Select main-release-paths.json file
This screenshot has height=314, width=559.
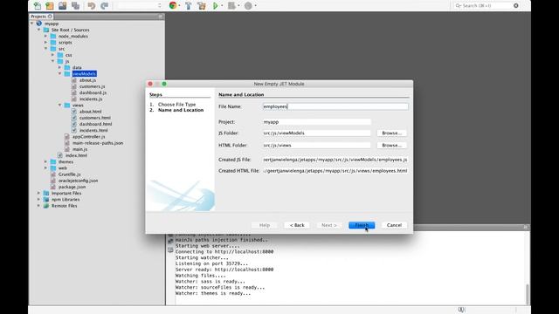click(x=98, y=143)
